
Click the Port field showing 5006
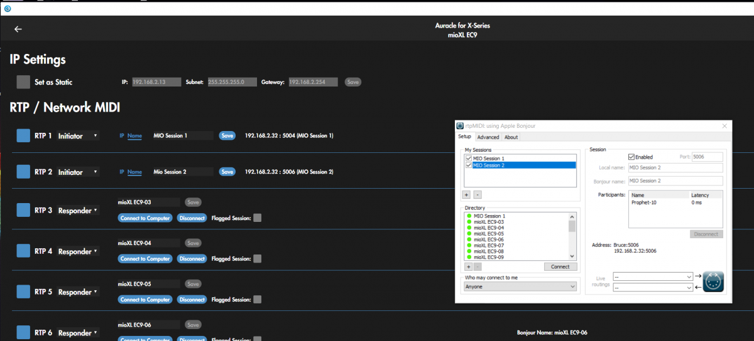tap(707, 157)
